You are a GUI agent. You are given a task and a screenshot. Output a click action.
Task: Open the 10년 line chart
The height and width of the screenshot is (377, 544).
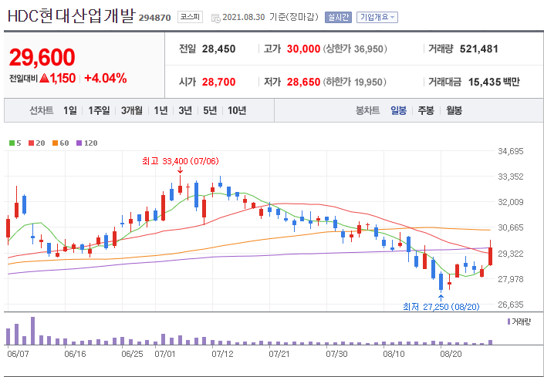coord(237,111)
